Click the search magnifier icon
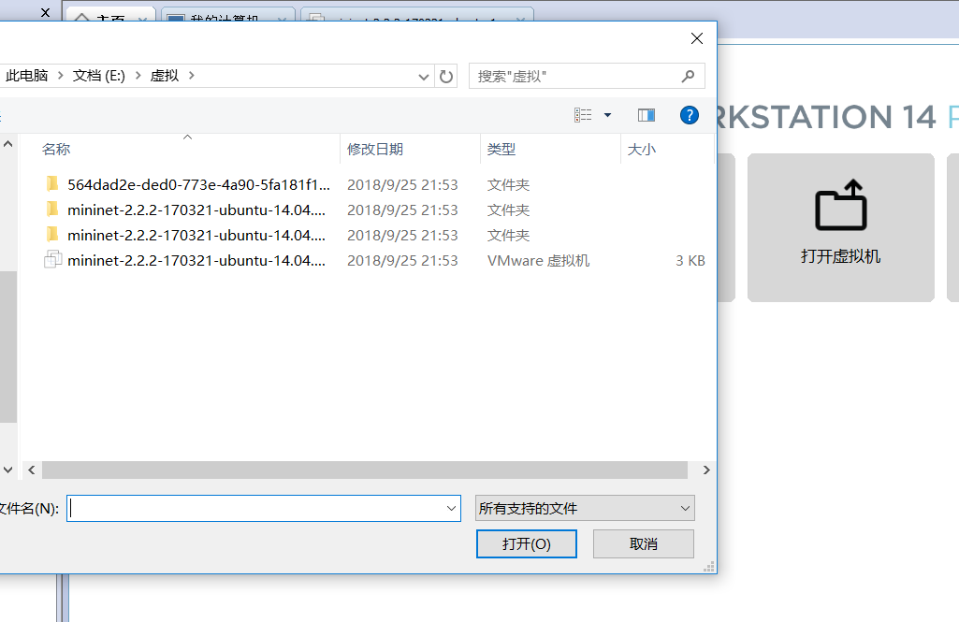959x622 pixels. point(688,77)
